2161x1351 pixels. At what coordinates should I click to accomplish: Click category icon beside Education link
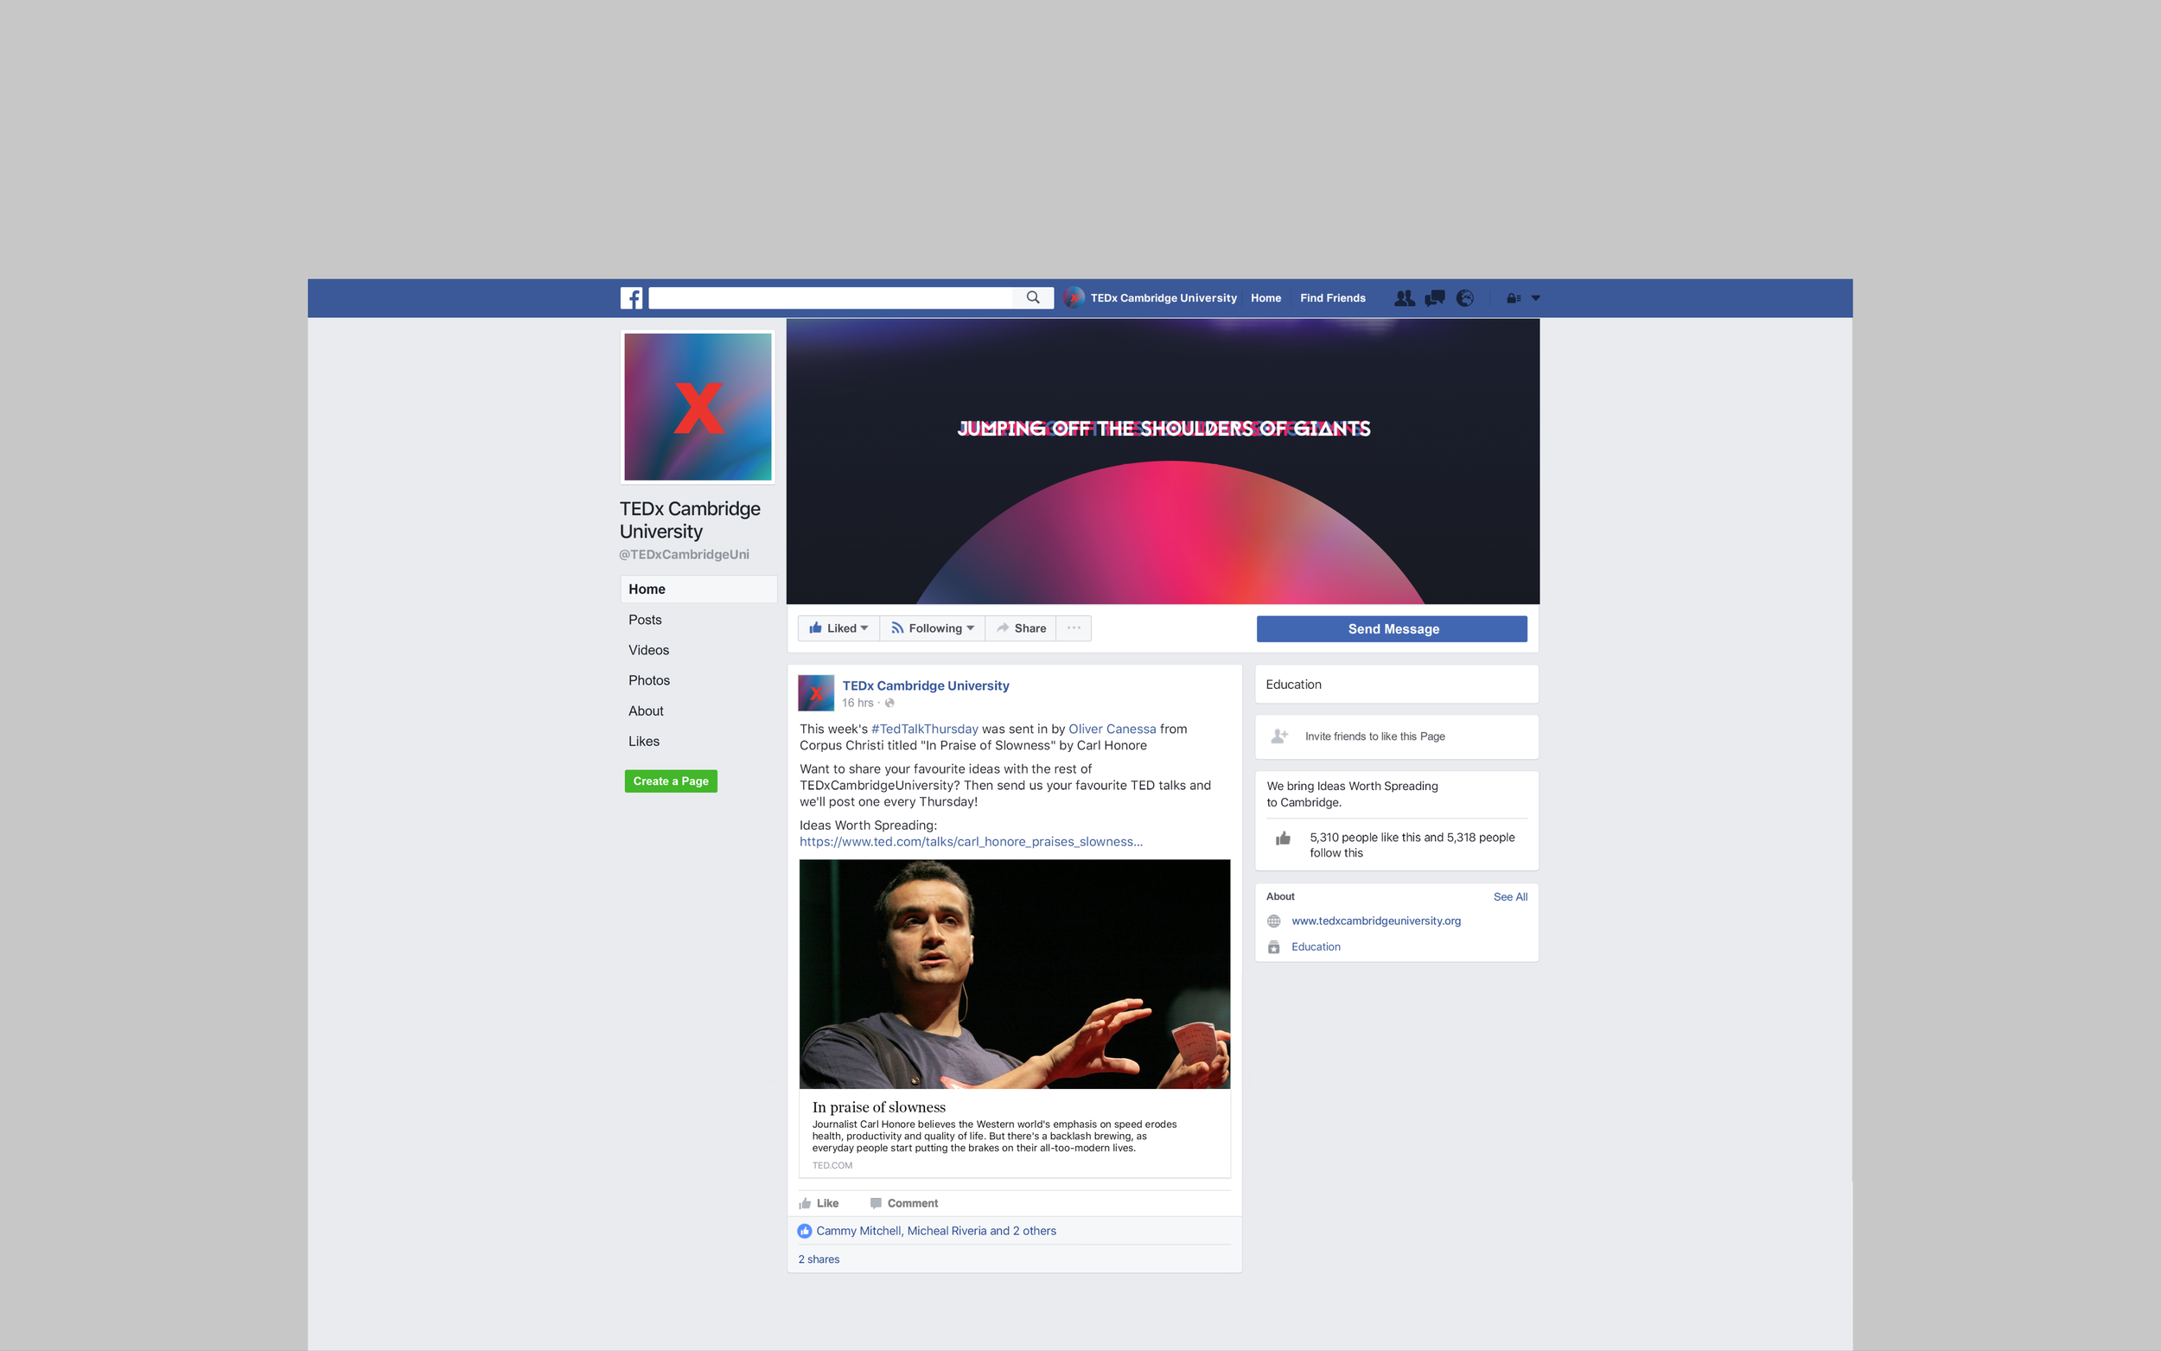(x=1274, y=947)
